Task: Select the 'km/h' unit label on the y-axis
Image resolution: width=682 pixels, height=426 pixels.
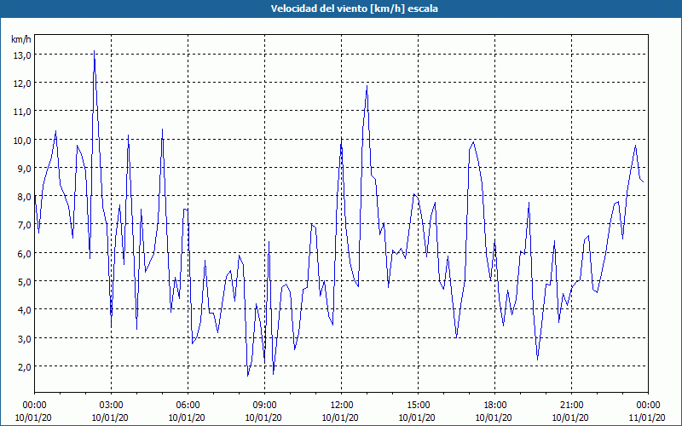Action: pos(21,39)
